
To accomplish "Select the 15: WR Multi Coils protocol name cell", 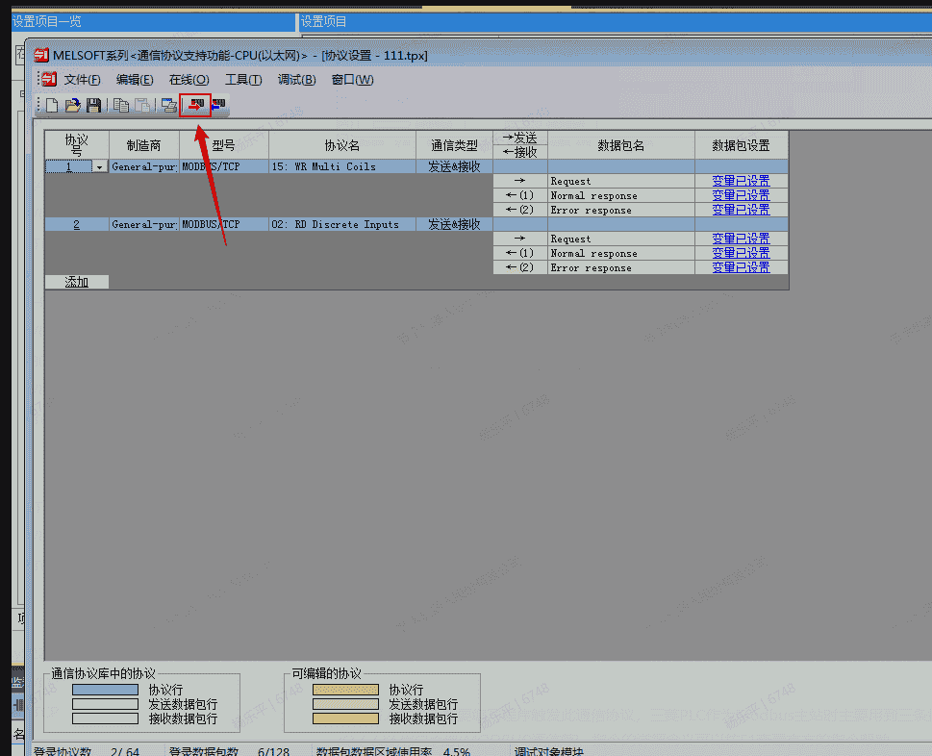I will tap(342, 166).
